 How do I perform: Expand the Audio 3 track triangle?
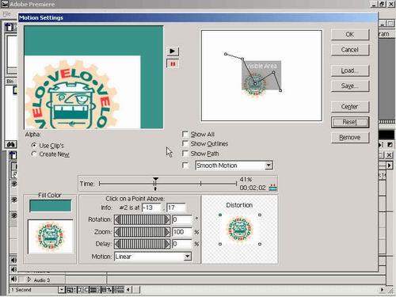pyautogui.click(x=29, y=280)
